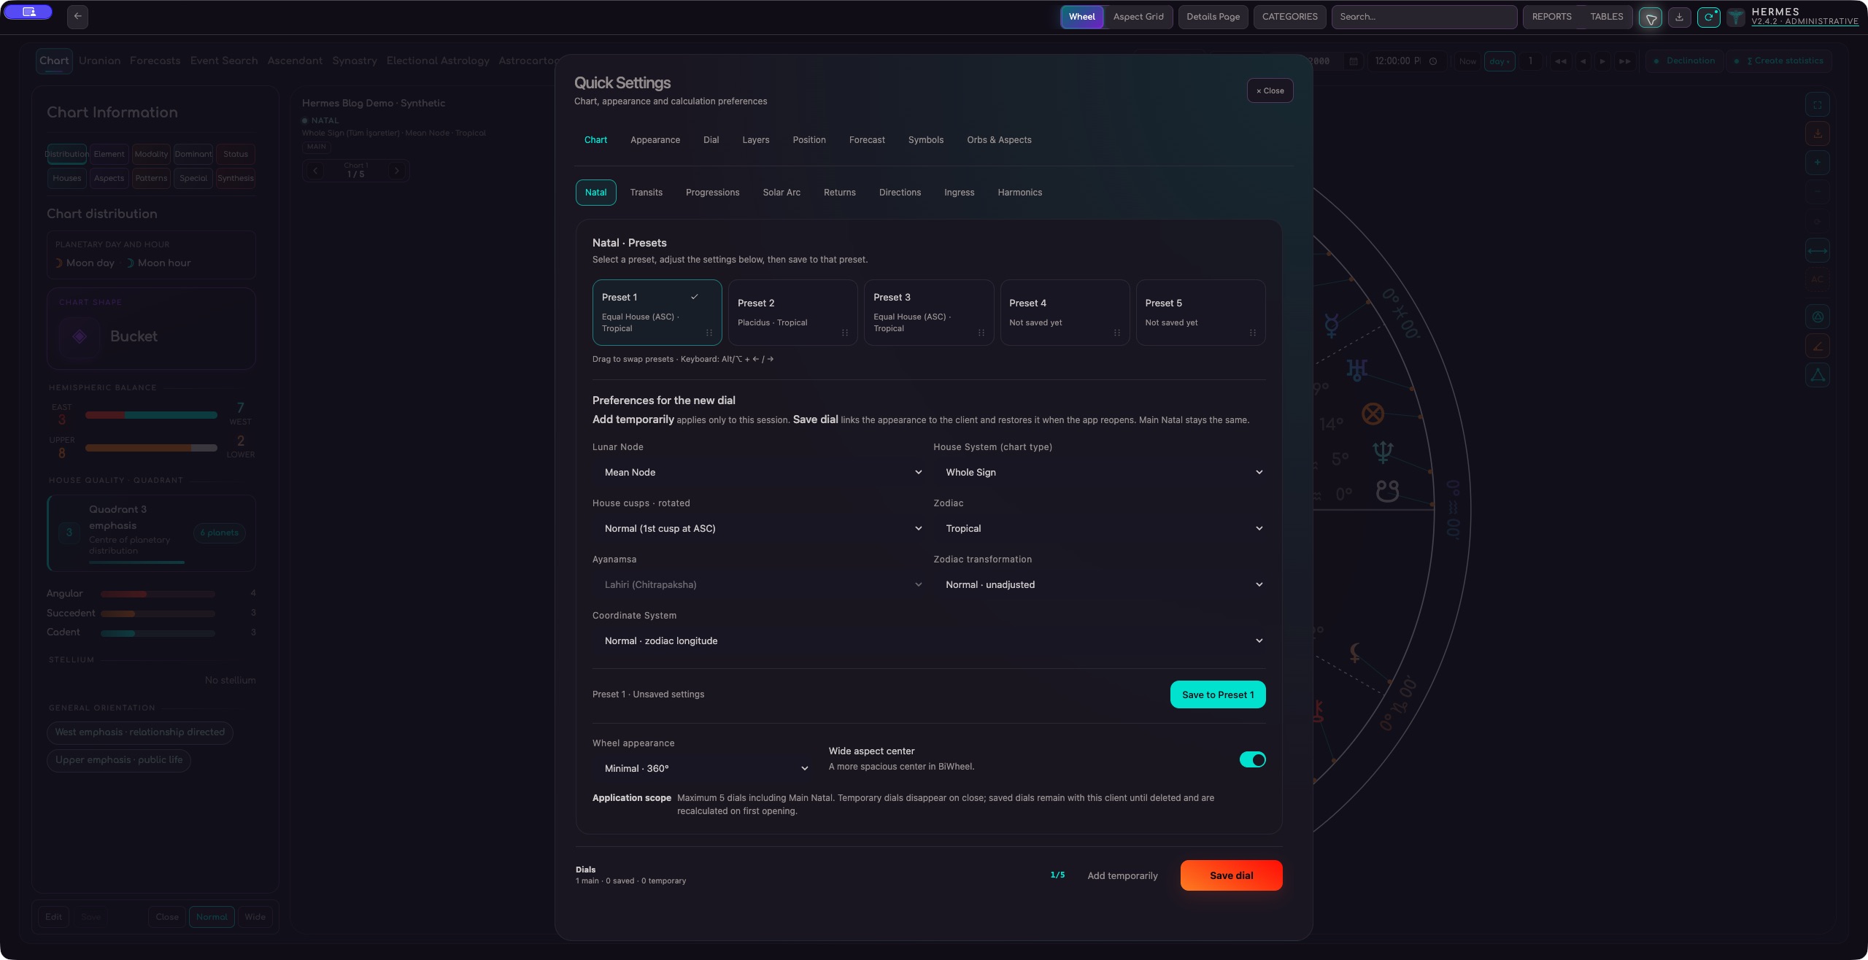Click the fullscreen icon in the right sidebar

tap(1817, 105)
